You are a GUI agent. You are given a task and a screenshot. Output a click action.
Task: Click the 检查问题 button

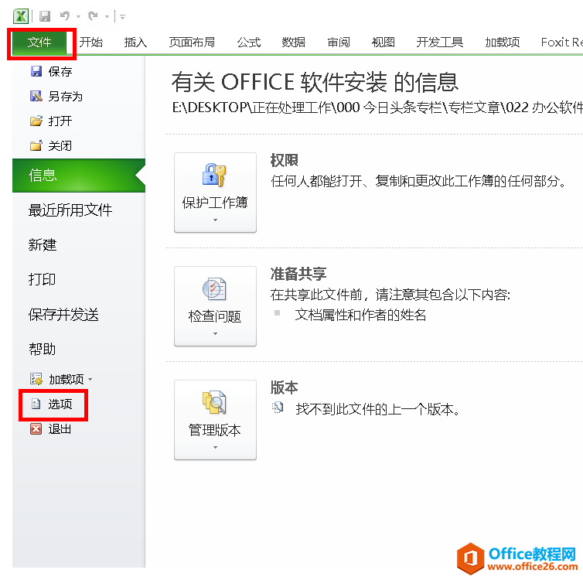[x=215, y=306]
